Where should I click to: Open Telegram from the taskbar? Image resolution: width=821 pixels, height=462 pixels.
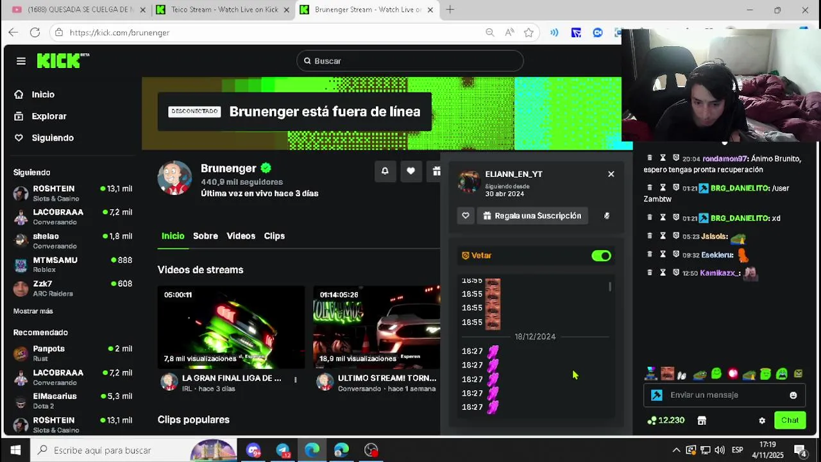[283, 450]
